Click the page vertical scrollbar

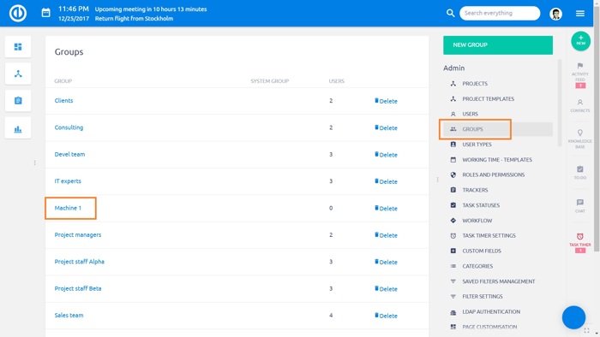tap(597, 138)
